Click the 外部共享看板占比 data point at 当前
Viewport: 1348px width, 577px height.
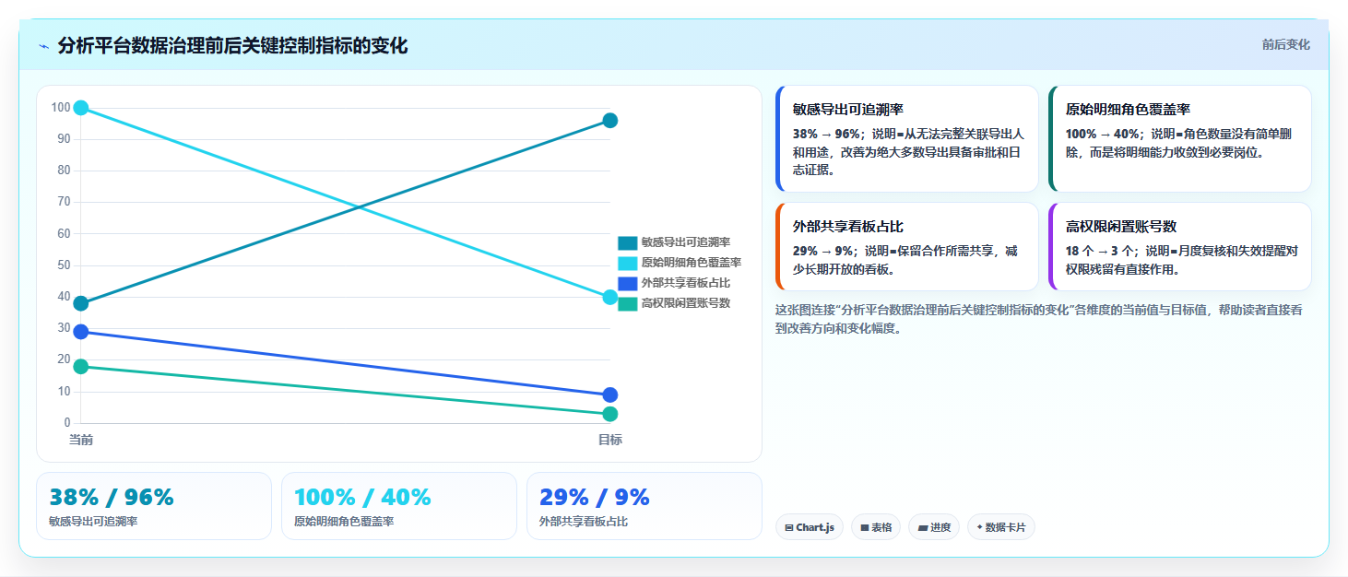pos(81,332)
